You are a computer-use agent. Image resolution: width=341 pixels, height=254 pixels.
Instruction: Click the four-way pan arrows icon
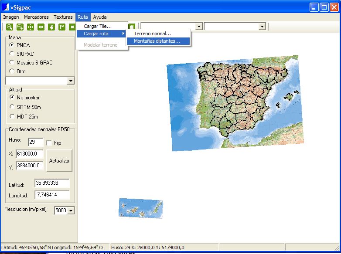point(31,27)
